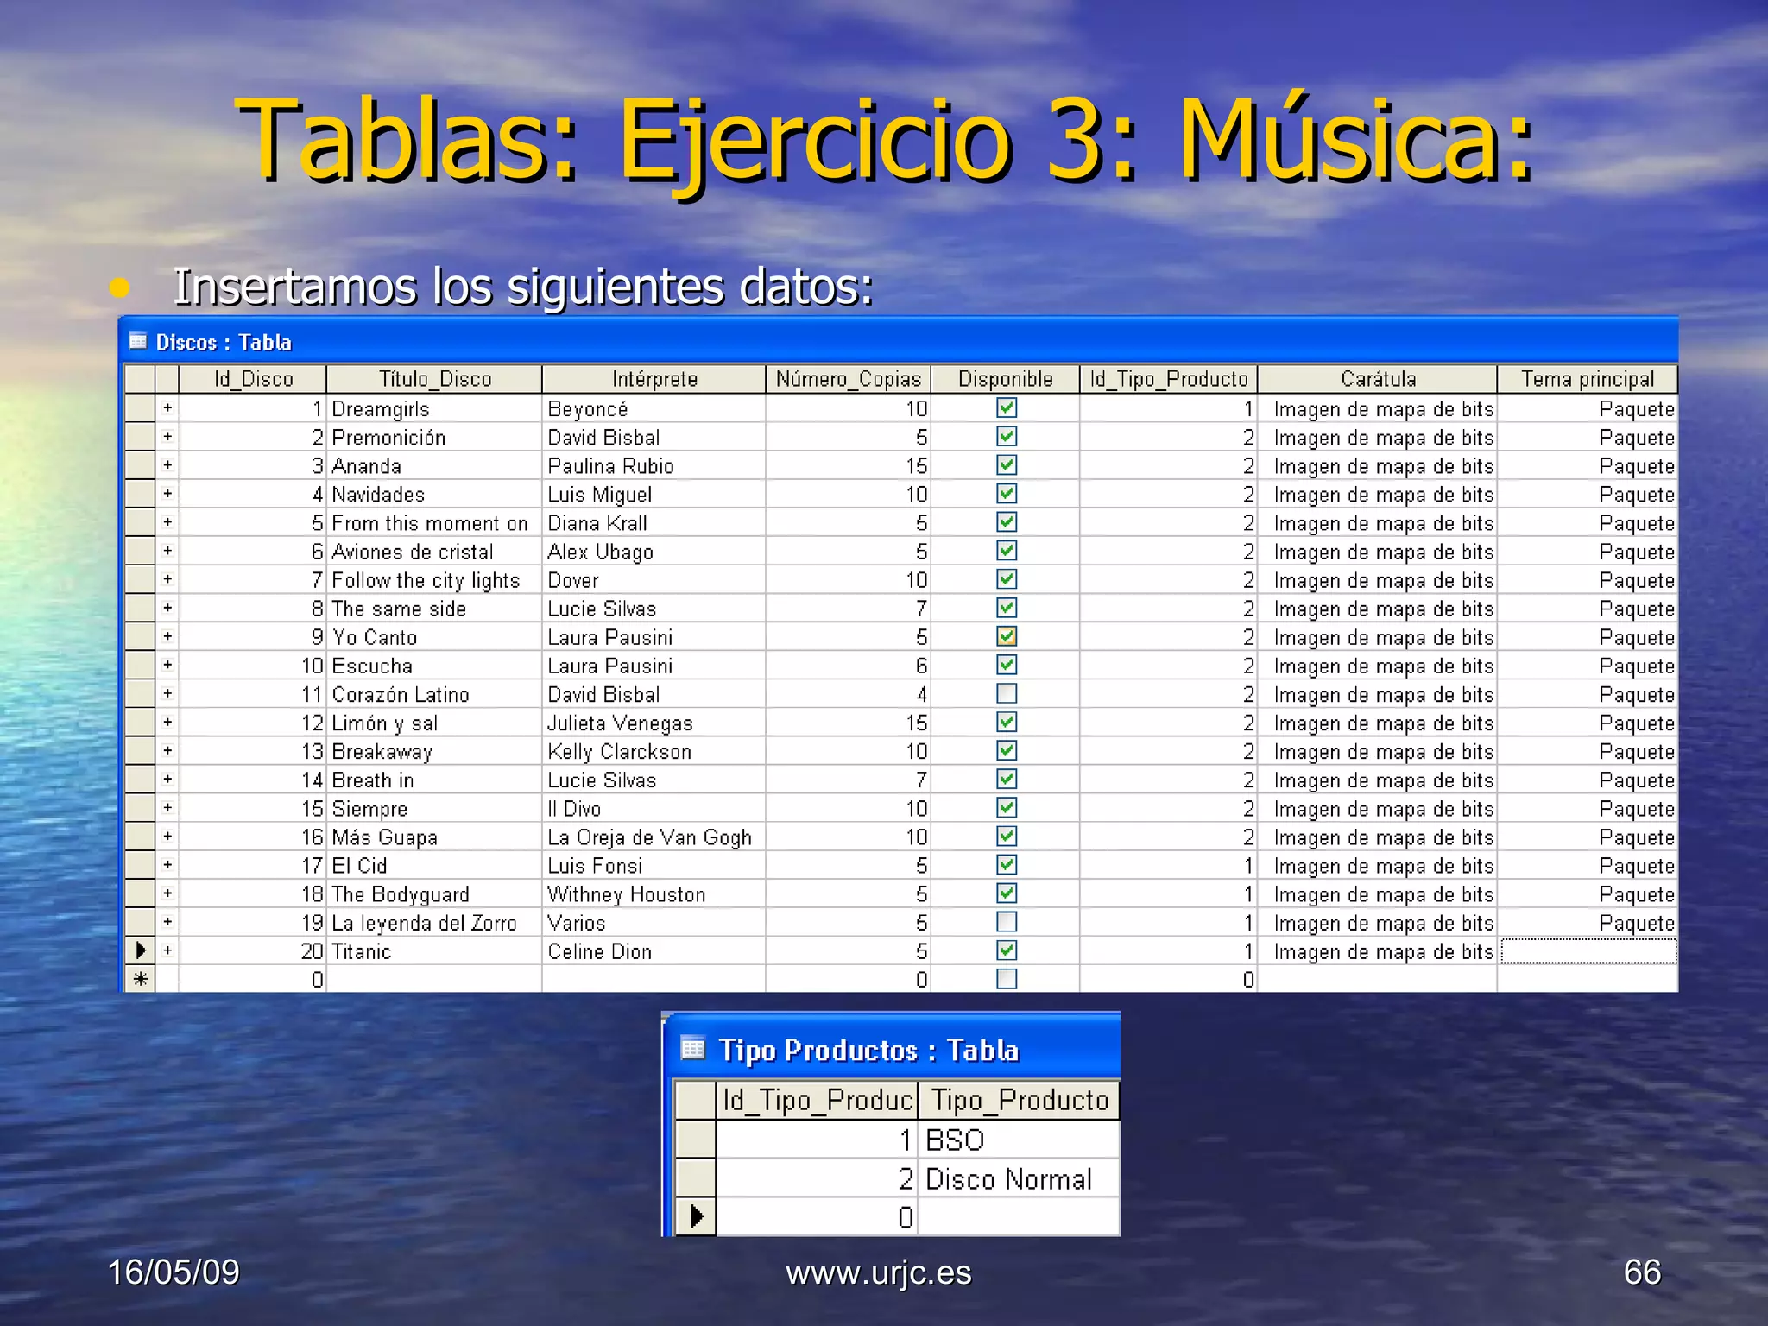The width and height of the screenshot is (1768, 1326).
Task: Expand the subdatasheet for Dreamgirls row
Action: coord(167,407)
